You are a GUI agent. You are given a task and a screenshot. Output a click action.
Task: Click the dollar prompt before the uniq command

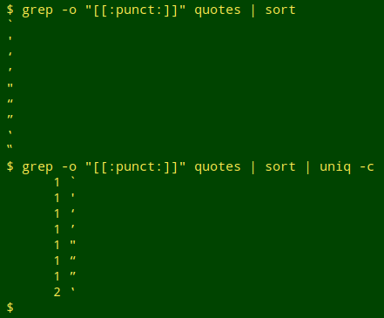[10, 166]
